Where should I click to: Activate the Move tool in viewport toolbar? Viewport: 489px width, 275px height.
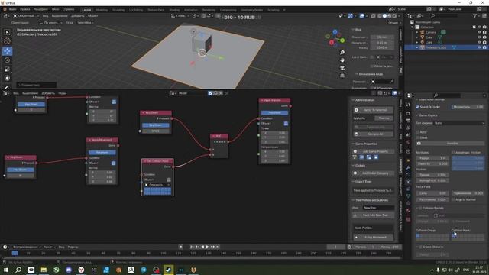click(7, 50)
